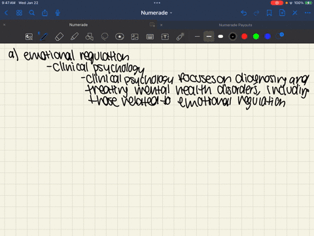This screenshot has height=236, width=314.
Task: Tap the battery status indicator
Action: [x=308, y=3]
